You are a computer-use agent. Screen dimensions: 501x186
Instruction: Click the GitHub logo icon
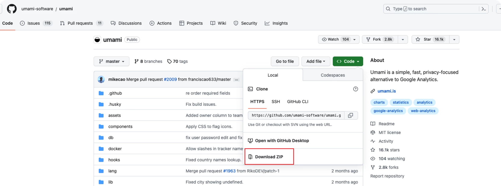(12, 9)
